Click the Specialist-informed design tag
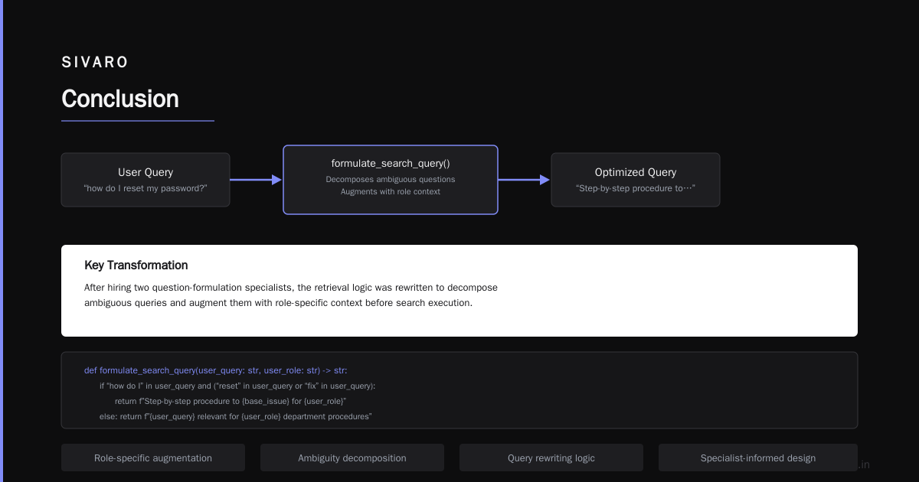Viewport: 919px width, 482px height. [758, 458]
